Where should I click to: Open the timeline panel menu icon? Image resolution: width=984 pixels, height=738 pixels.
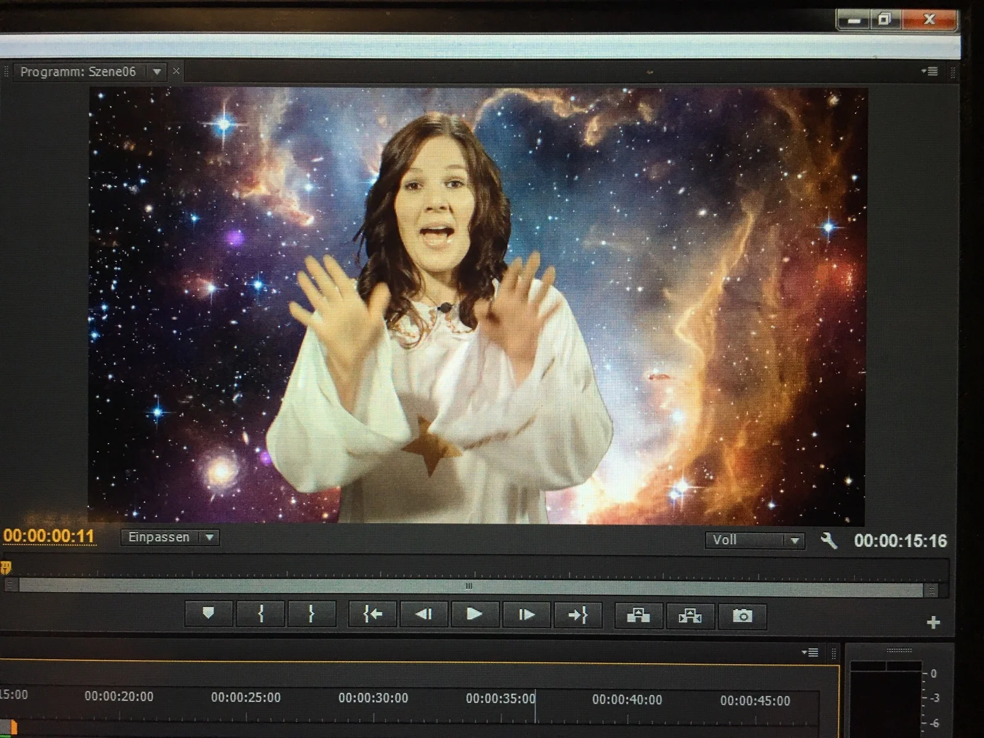pyautogui.click(x=810, y=653)
